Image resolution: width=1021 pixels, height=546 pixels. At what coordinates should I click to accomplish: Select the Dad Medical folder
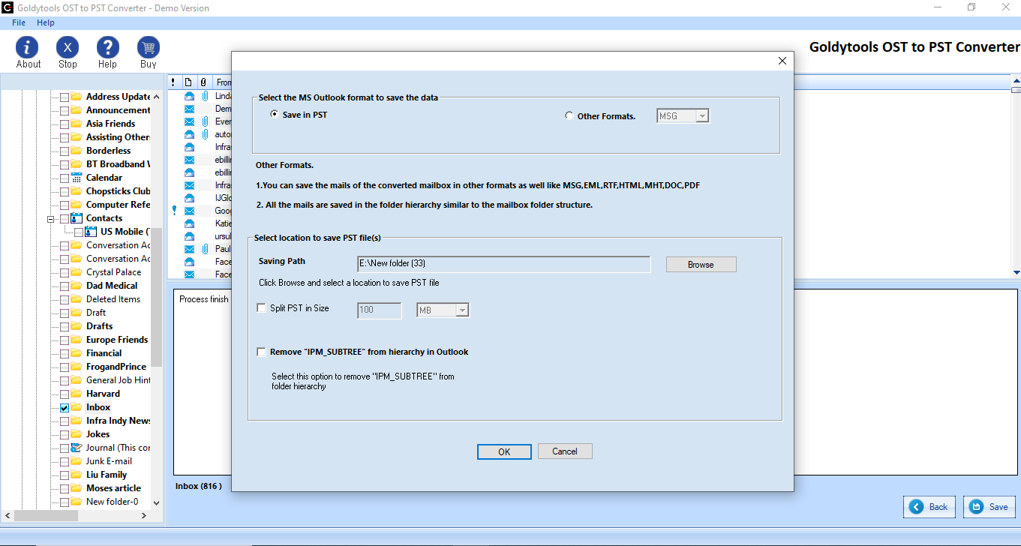112,286
